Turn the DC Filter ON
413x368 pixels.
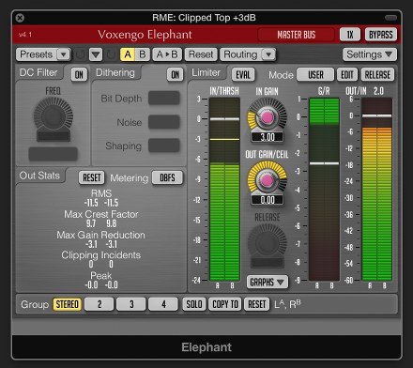click(79, 74)
